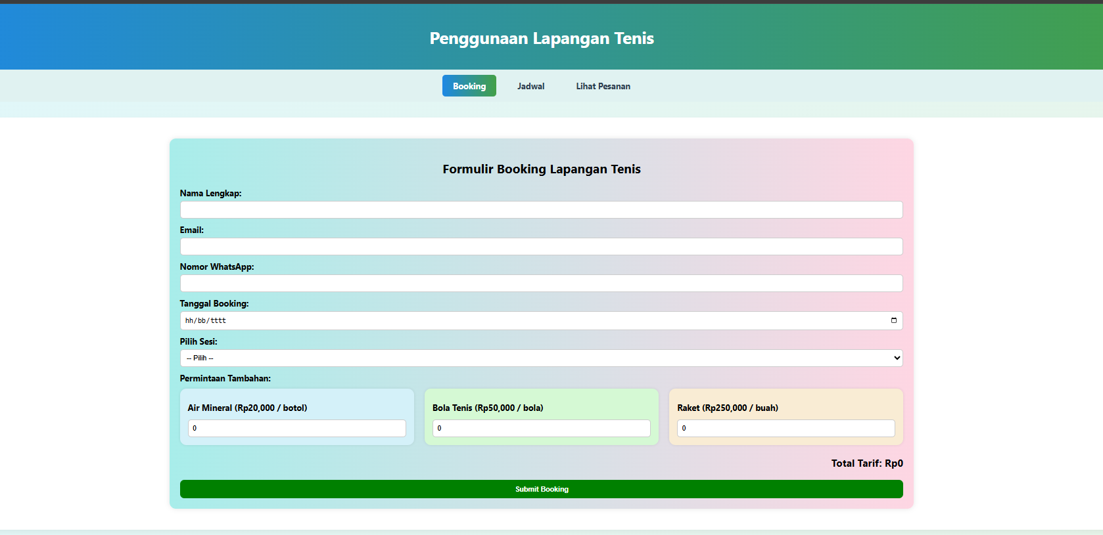Viewport: 1103px width, 535px height.
Task: Click the Permintaan Tambahan label
Action: 225,379
